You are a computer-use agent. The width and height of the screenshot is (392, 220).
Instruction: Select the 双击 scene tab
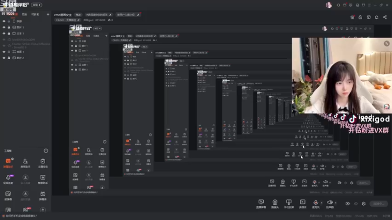click(24, 14)
